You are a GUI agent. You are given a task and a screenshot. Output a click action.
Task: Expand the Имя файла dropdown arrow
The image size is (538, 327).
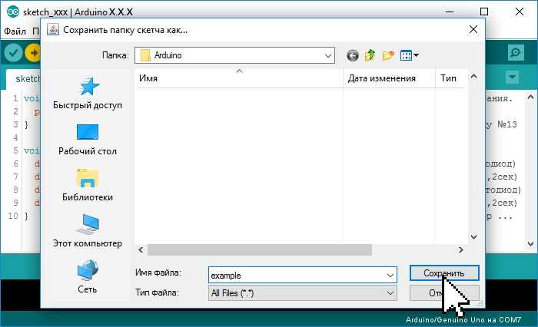[390, 276]
